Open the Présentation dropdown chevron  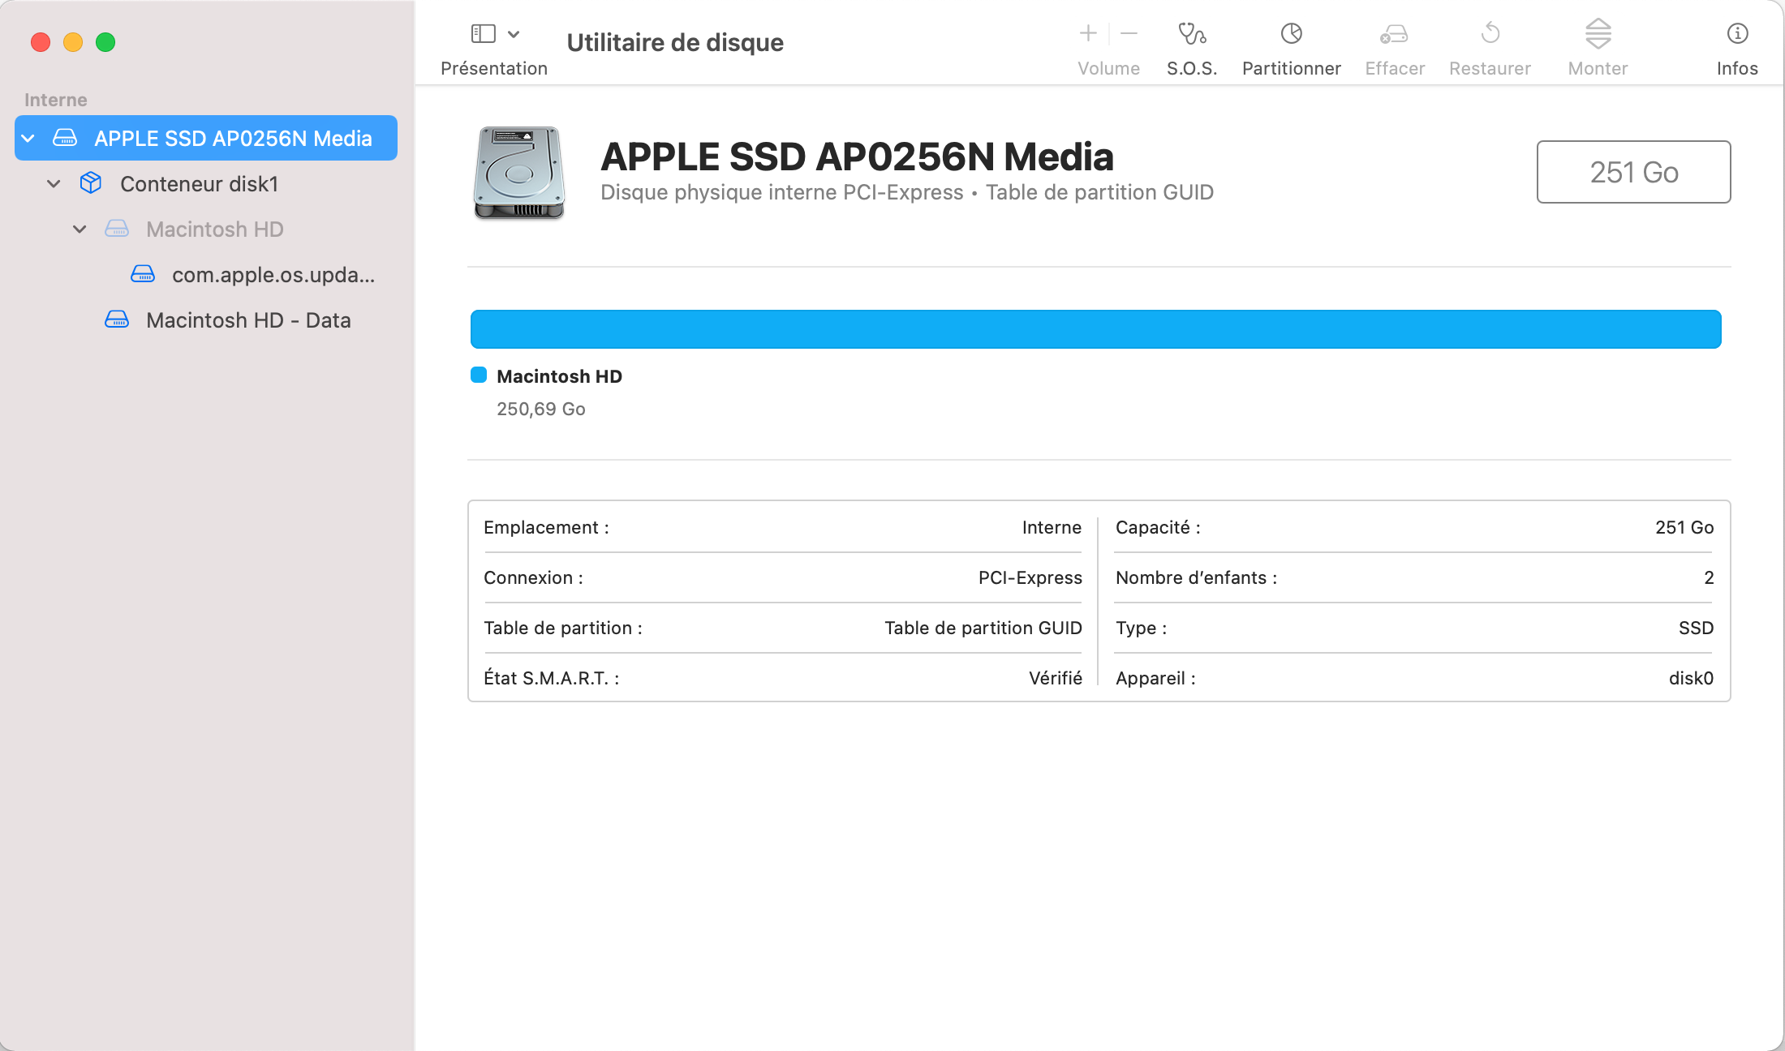coord(514,34)
